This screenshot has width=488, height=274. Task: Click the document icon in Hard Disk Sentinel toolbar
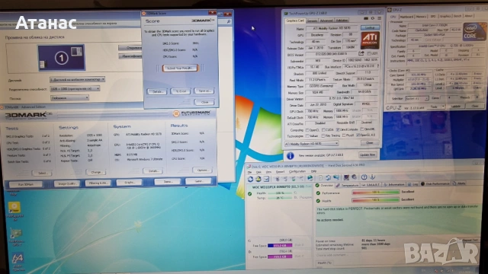(320, 177)
